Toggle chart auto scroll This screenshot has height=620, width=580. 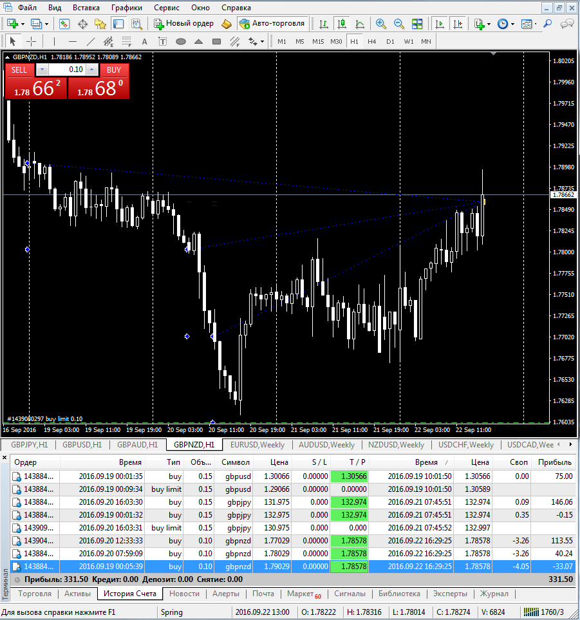point(439,24)
